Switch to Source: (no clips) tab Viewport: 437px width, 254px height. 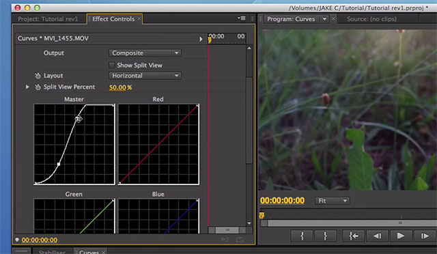click(371, 19)
